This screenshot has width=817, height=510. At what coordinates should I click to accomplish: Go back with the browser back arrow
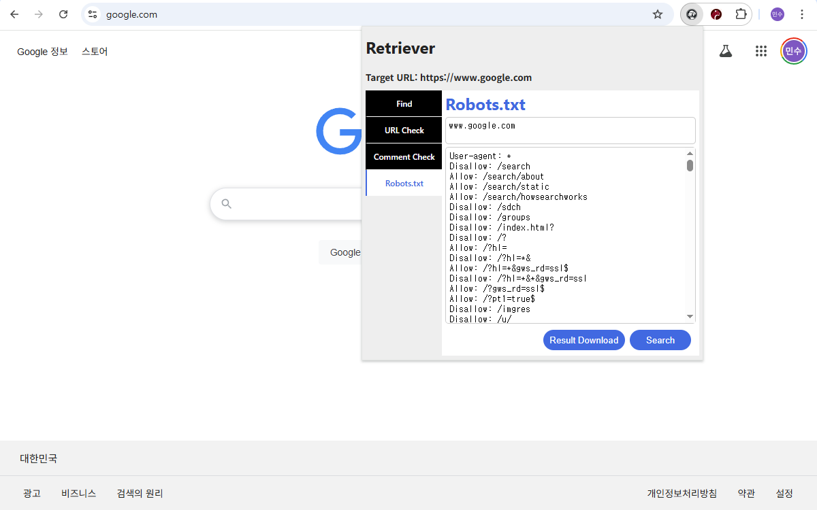click(x=14, y=14)
